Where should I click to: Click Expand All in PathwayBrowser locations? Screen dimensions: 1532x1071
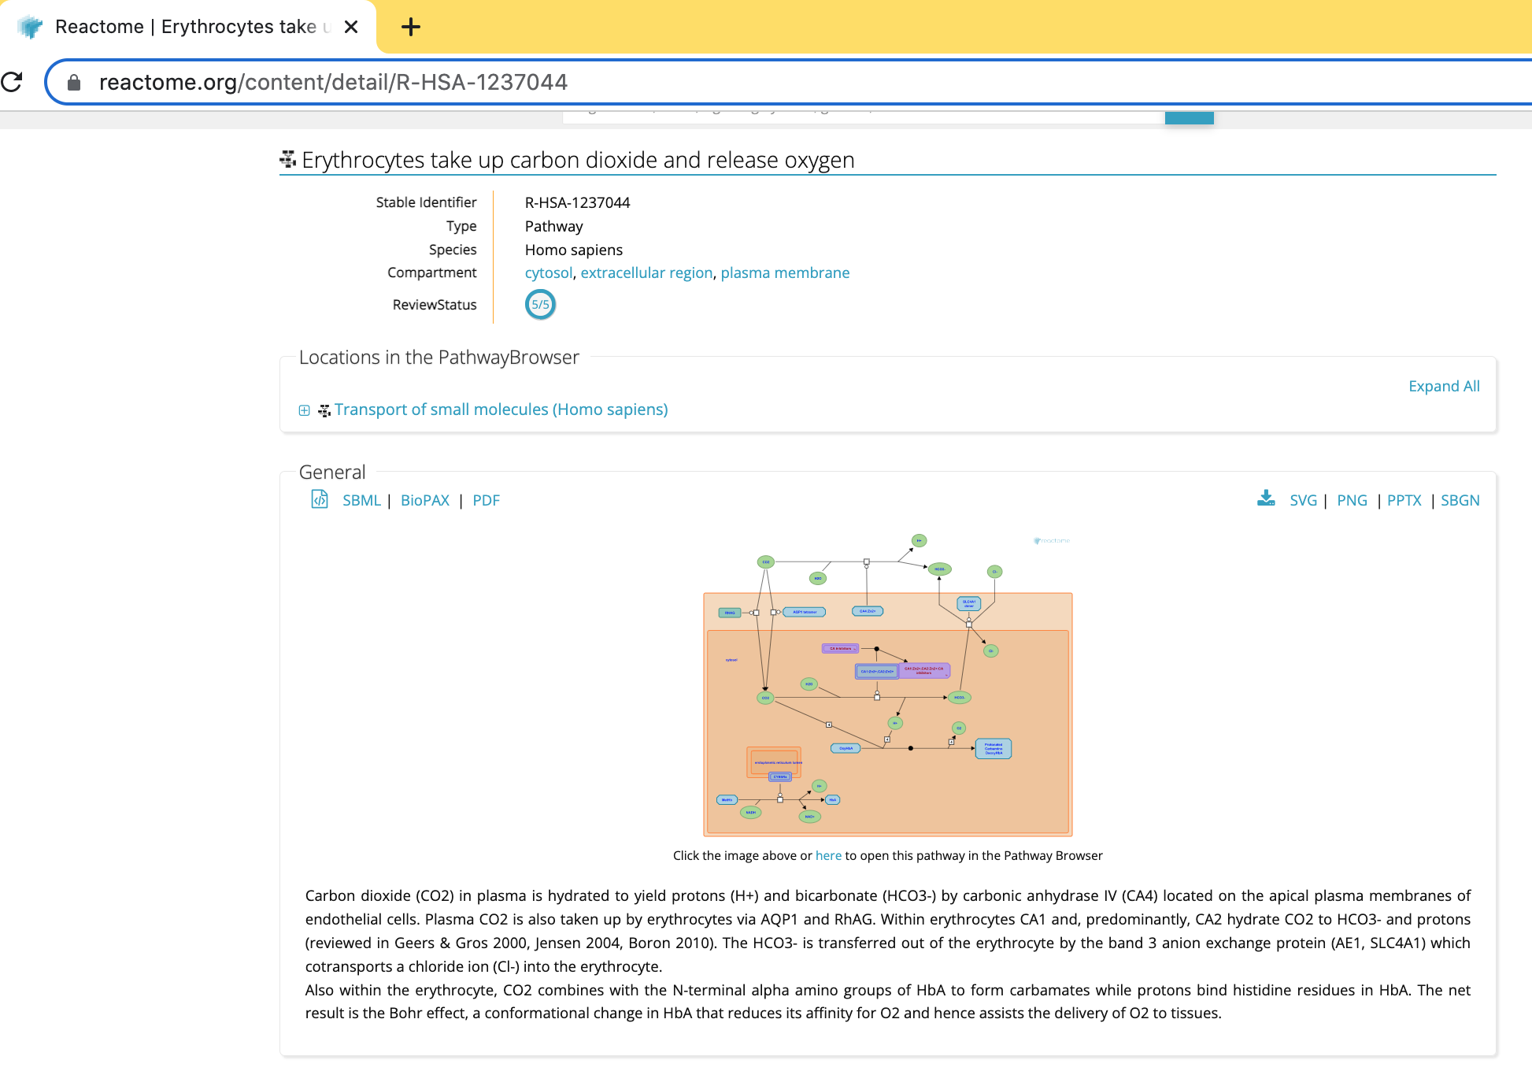coord(1443,386)
